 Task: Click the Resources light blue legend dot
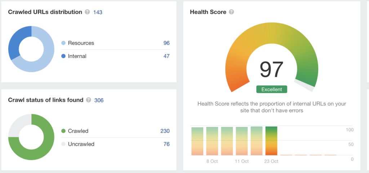(63, 43)
